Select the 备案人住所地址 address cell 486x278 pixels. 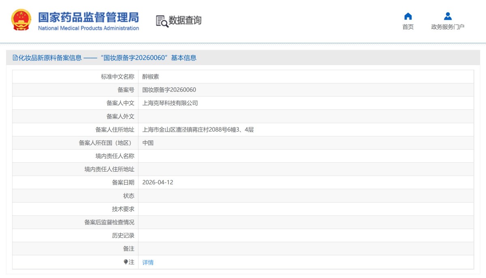point(197,129)
